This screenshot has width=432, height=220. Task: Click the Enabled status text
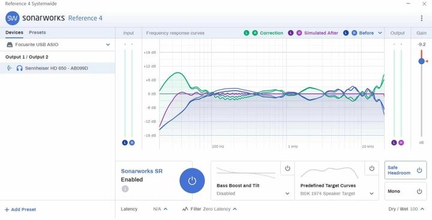pyautogui.click(x=131, y=179)
